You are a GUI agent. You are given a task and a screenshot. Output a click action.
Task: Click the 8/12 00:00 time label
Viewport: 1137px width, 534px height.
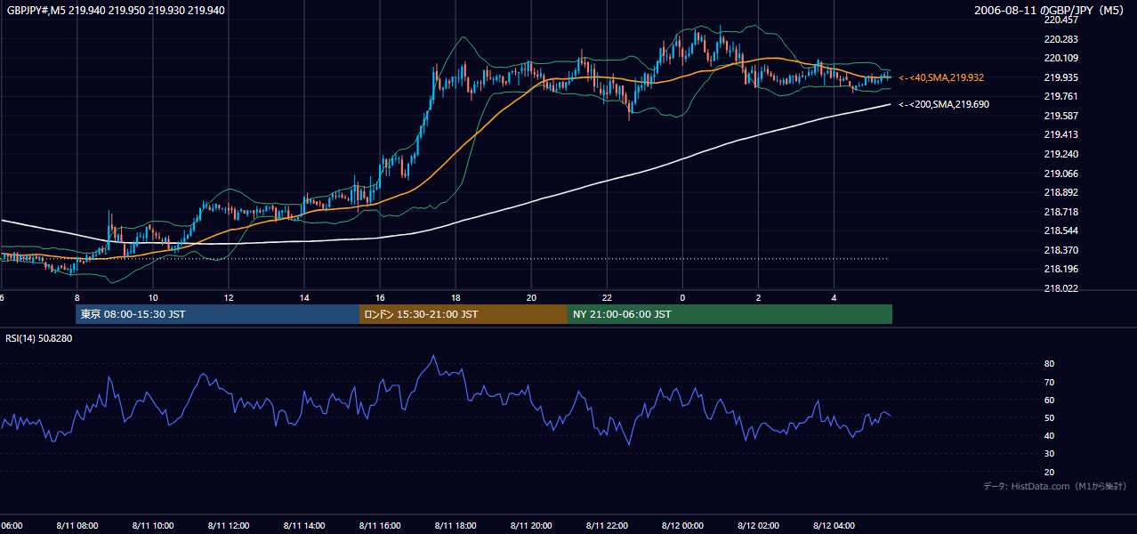click(682, 526)
